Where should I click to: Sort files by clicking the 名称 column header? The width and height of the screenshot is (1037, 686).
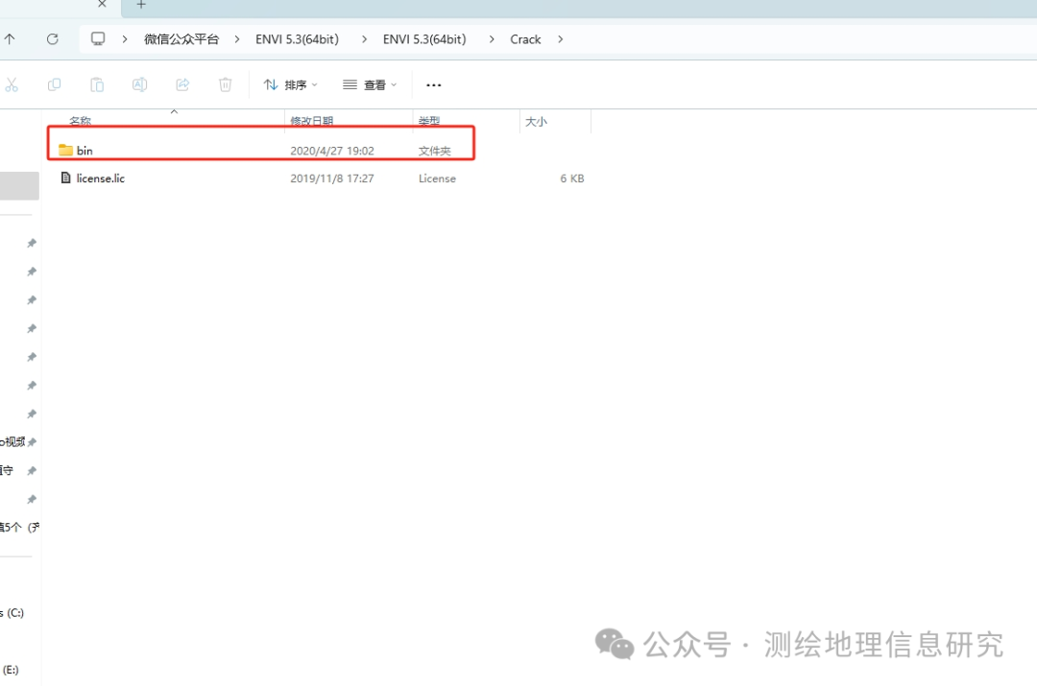[80, 121]
